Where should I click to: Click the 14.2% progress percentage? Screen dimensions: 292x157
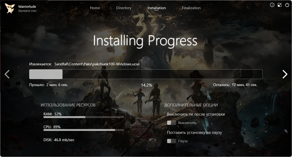click(x=147, y=85)
